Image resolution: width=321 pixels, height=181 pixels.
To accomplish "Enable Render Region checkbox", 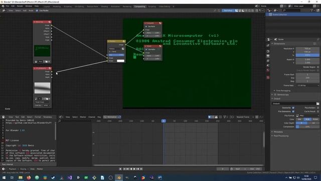I will [317, 67].
